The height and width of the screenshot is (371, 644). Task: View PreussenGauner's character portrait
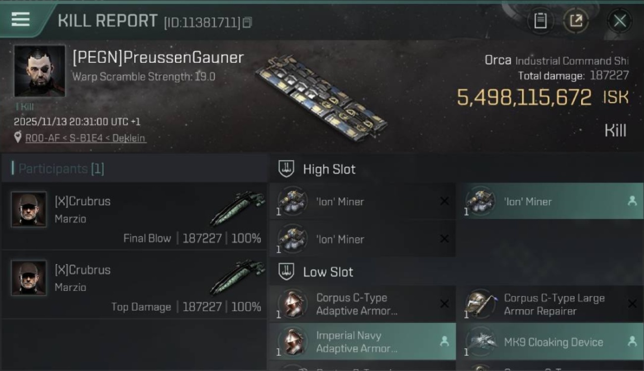click(40, 71)
